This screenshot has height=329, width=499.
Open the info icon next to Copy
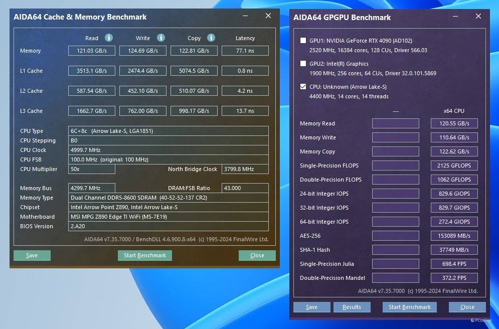coord(211,38)
